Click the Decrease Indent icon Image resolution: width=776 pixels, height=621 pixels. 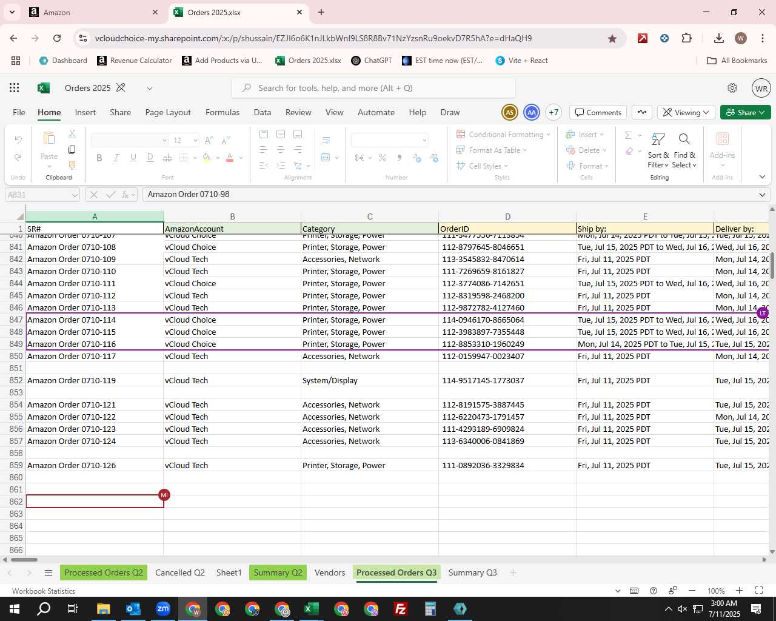tap(263, 166)
